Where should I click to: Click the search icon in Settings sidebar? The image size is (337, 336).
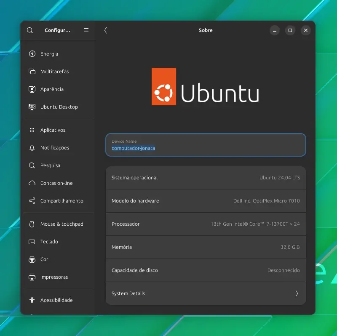(30, 30)
